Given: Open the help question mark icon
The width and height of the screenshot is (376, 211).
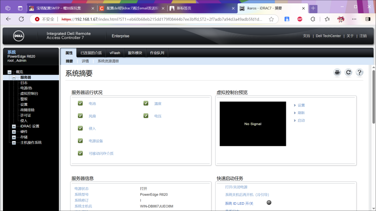Looking at the screenshot, I should pos(359,72).
